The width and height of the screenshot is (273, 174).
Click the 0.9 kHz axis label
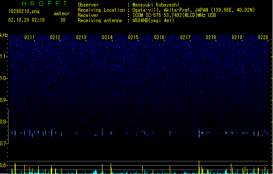pyautogui.click(x=3, y=100)
